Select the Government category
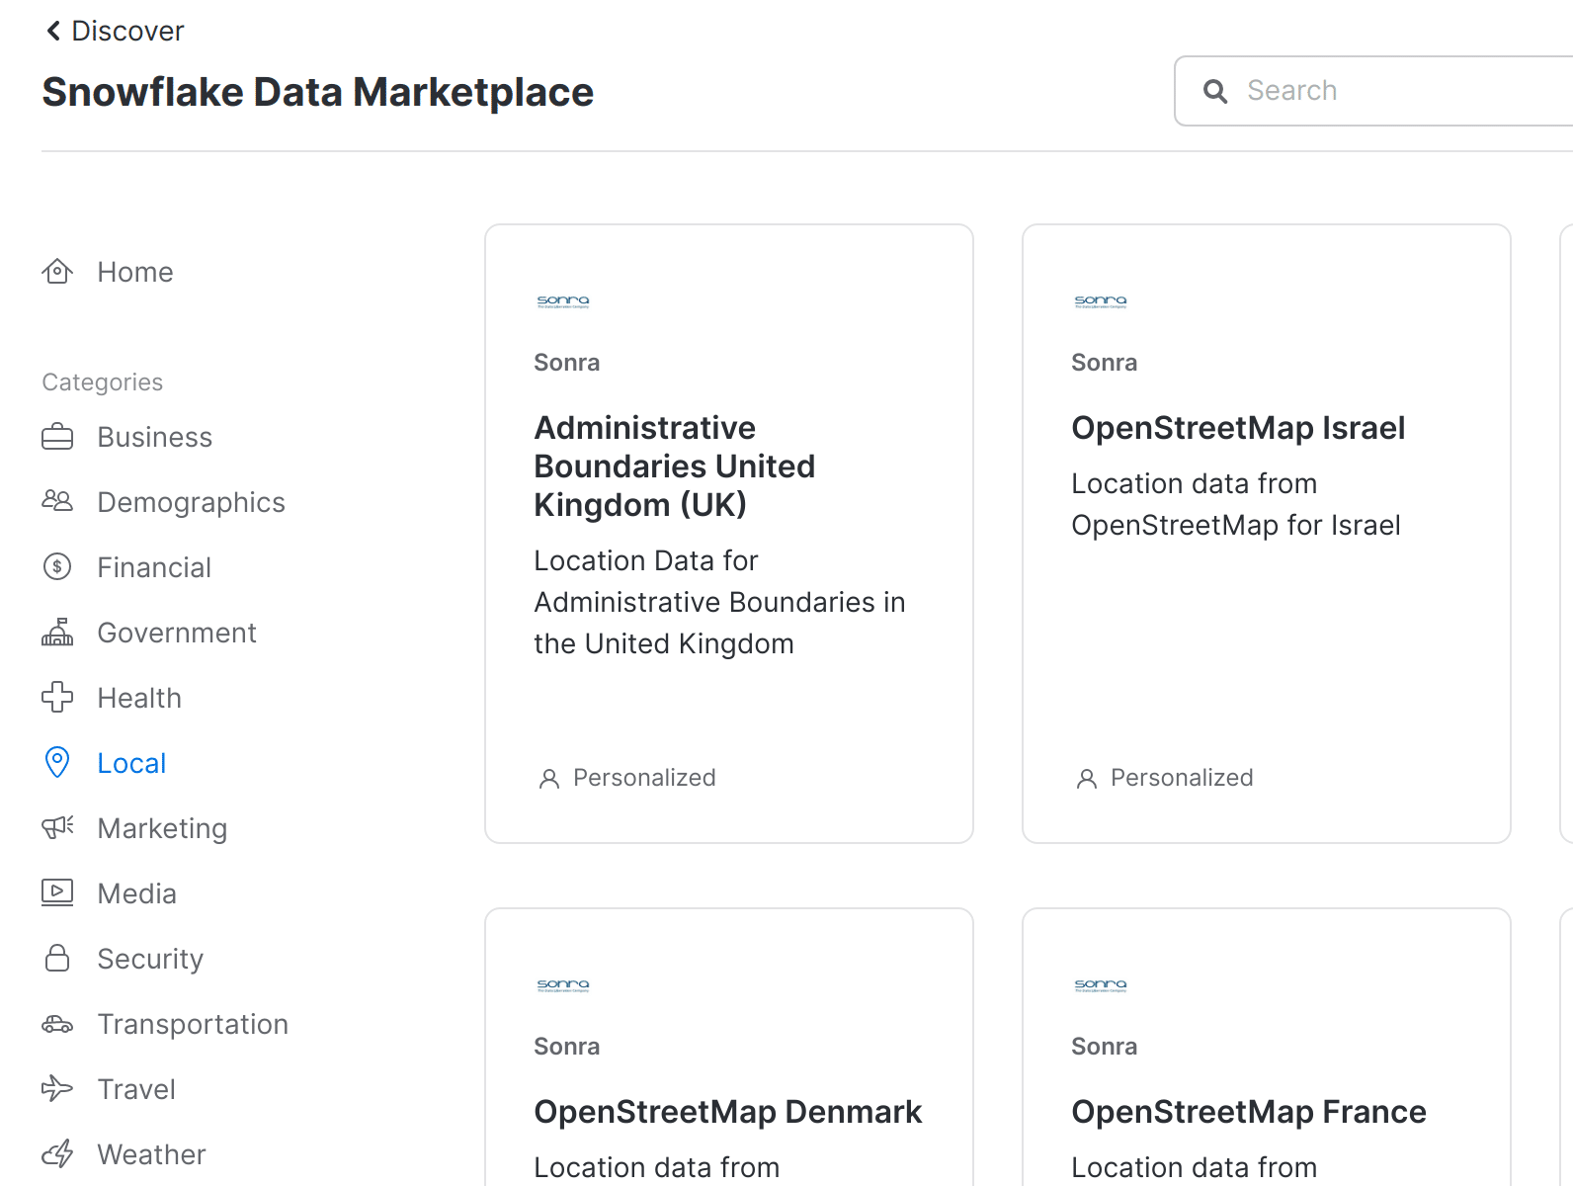Viewport: 1573px width, 1186px height. pos(149,633)
